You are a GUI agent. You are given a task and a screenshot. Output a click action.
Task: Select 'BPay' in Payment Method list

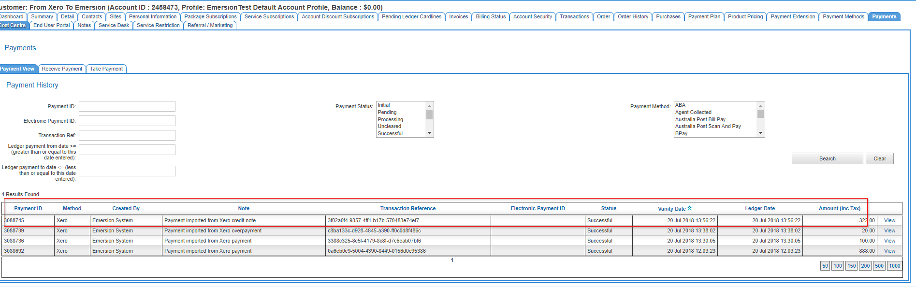click(681, 134)
